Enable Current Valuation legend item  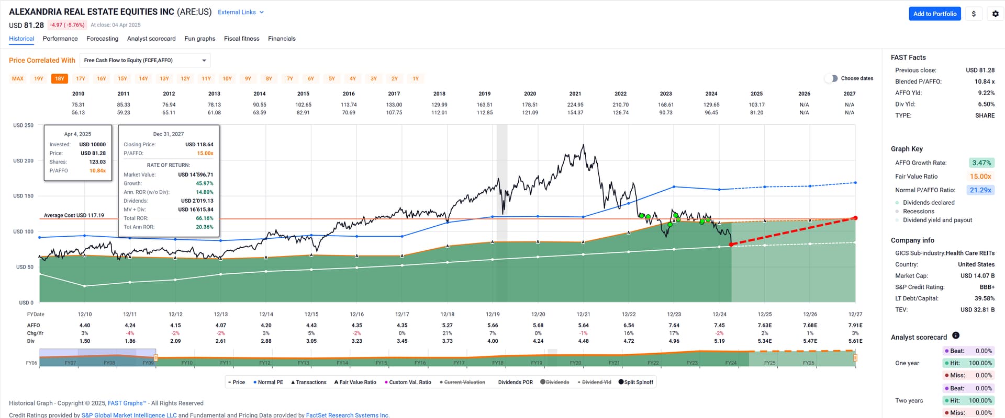point(462,382)
